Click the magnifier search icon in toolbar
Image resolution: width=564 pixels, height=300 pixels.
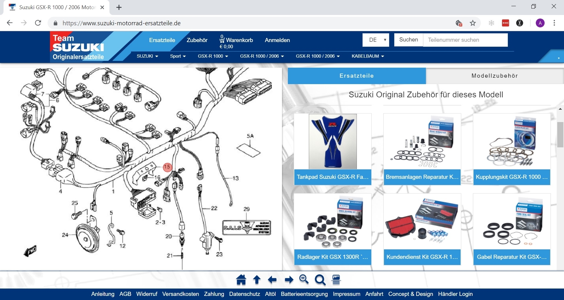[320, 280]
